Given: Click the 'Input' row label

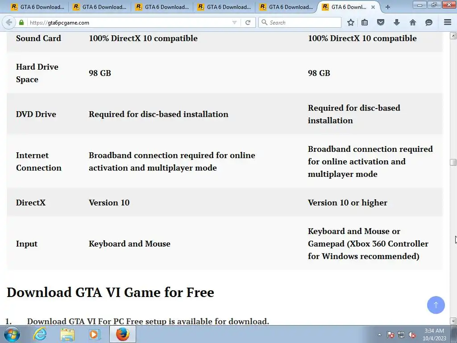Looking at the screenshot, I should (x=26, y=243).
